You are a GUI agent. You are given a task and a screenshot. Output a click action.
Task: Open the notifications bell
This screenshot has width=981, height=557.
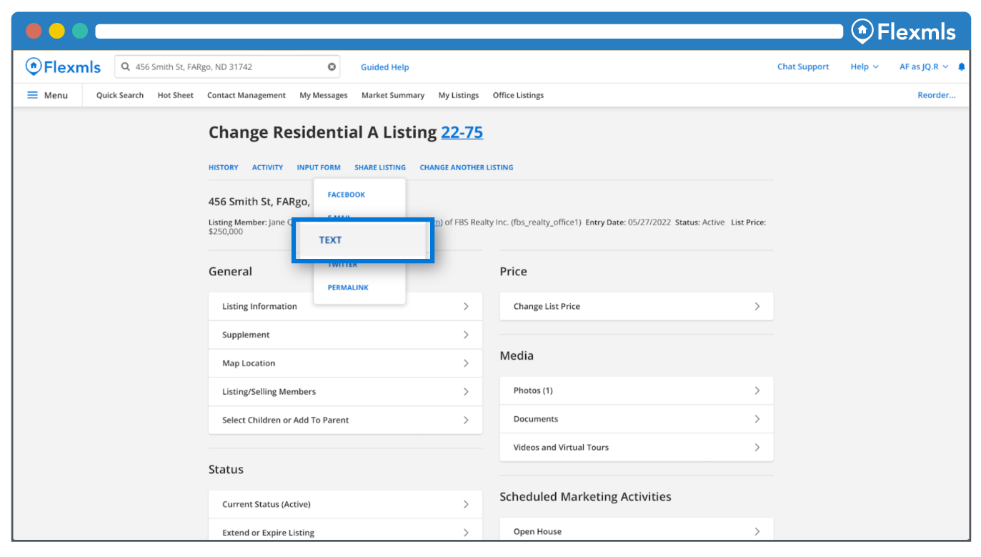point(961,67)
